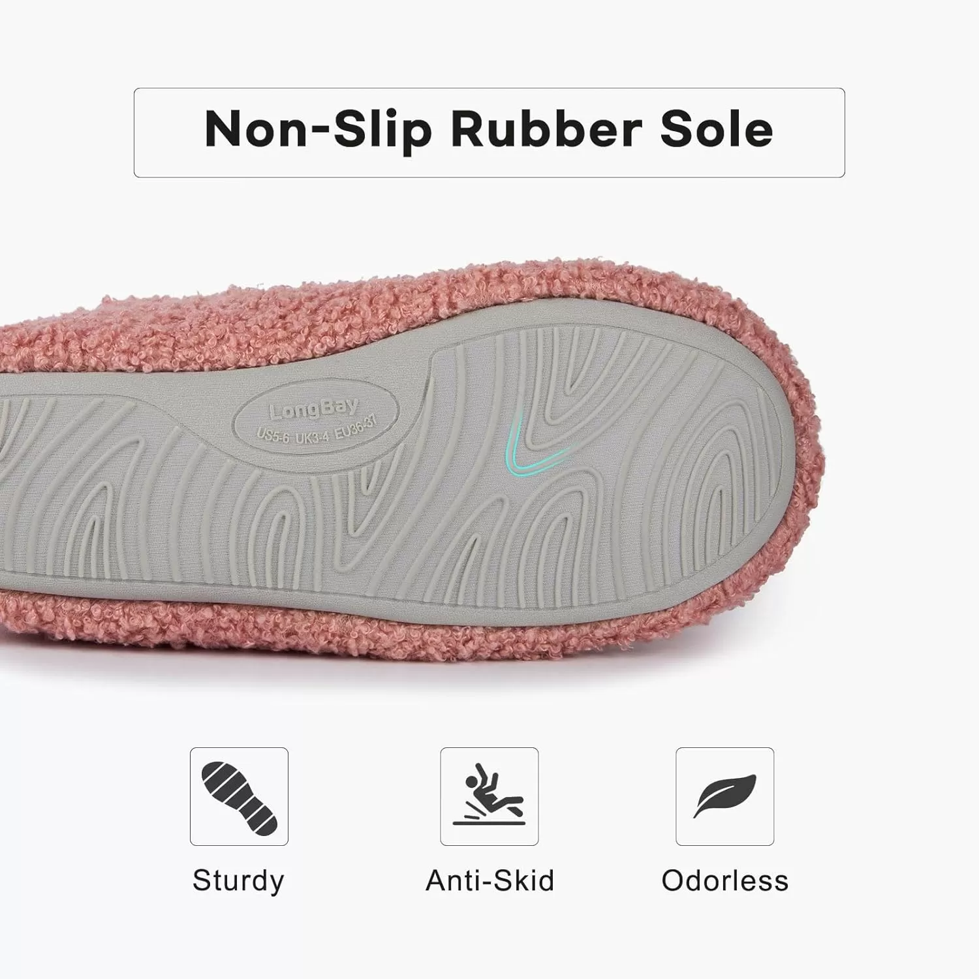The width and height of the screenshot is (979, 979).
Task: Click the Odorless text label
Action: click(725, 880)
